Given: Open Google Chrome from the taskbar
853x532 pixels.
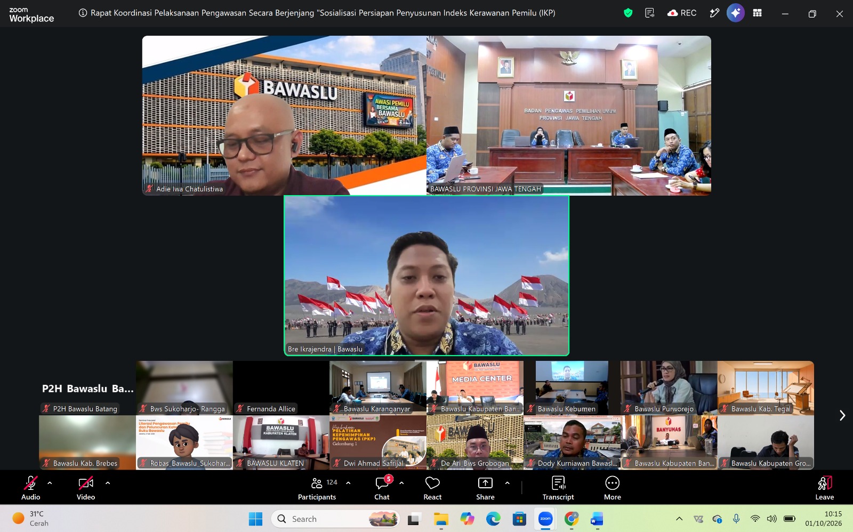Looking at the screenshot, I should (572, 519).
